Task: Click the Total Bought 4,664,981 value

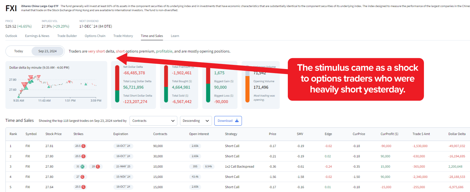Action: (x=181, y=87)
